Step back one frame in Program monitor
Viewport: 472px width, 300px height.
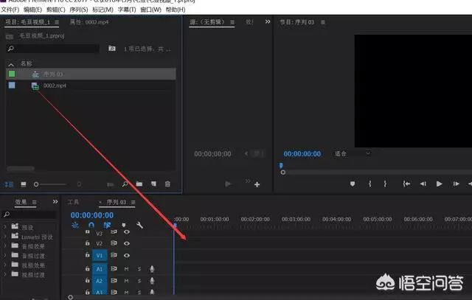click(423, 184)
